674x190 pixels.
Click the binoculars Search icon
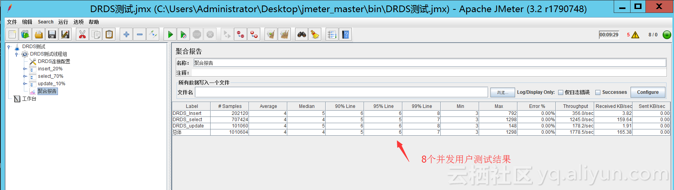(301, 34)
